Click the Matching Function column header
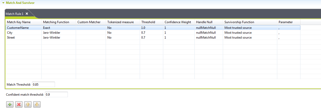321x108 pixels. click(x=56, y=22)
